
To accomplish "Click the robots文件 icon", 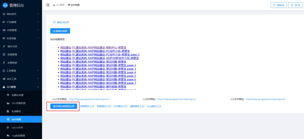I will [x=8, y=127].
